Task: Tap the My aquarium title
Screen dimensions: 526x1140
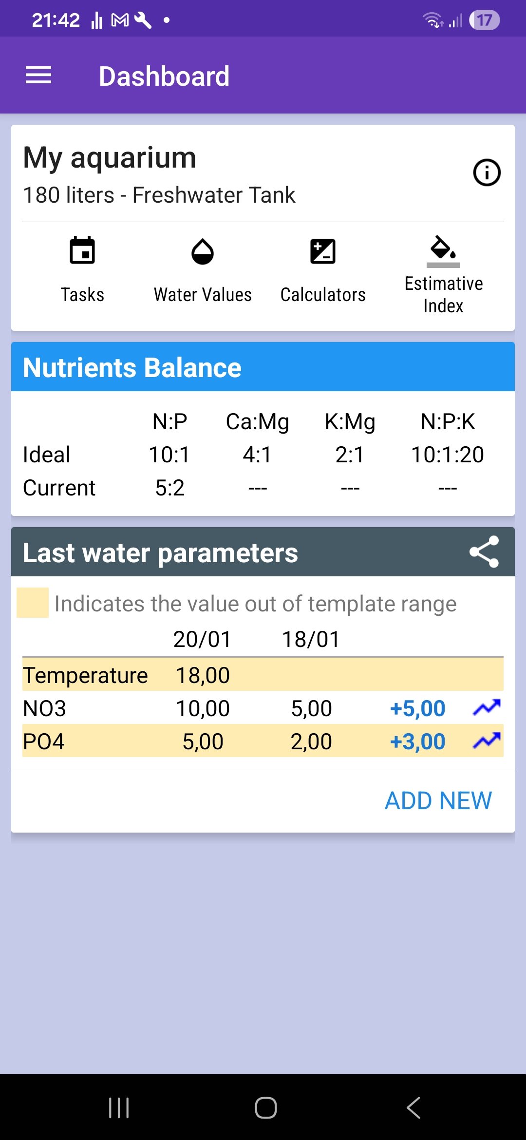Action: click(110, 158)
